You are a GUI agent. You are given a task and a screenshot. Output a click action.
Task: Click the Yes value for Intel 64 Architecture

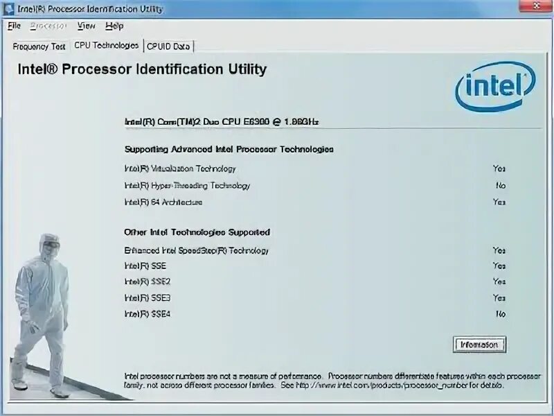(x=499, y=202)
